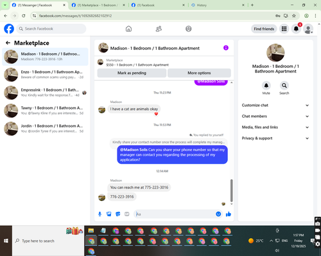Click the @Madison Solis mention in message
321x256 pixels.
coord(134,150)
